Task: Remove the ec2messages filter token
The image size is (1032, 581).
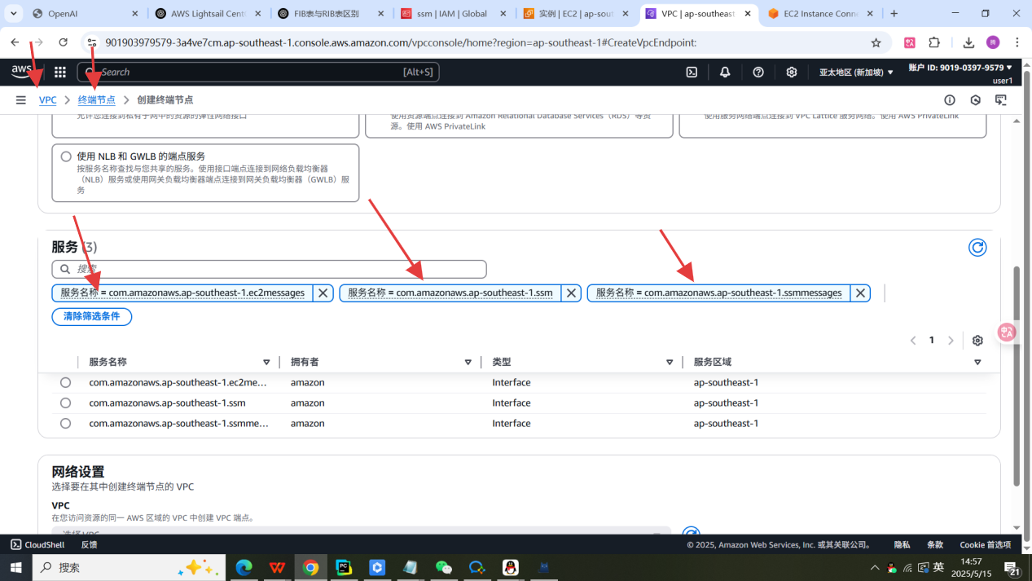Action: click(323, 293)
